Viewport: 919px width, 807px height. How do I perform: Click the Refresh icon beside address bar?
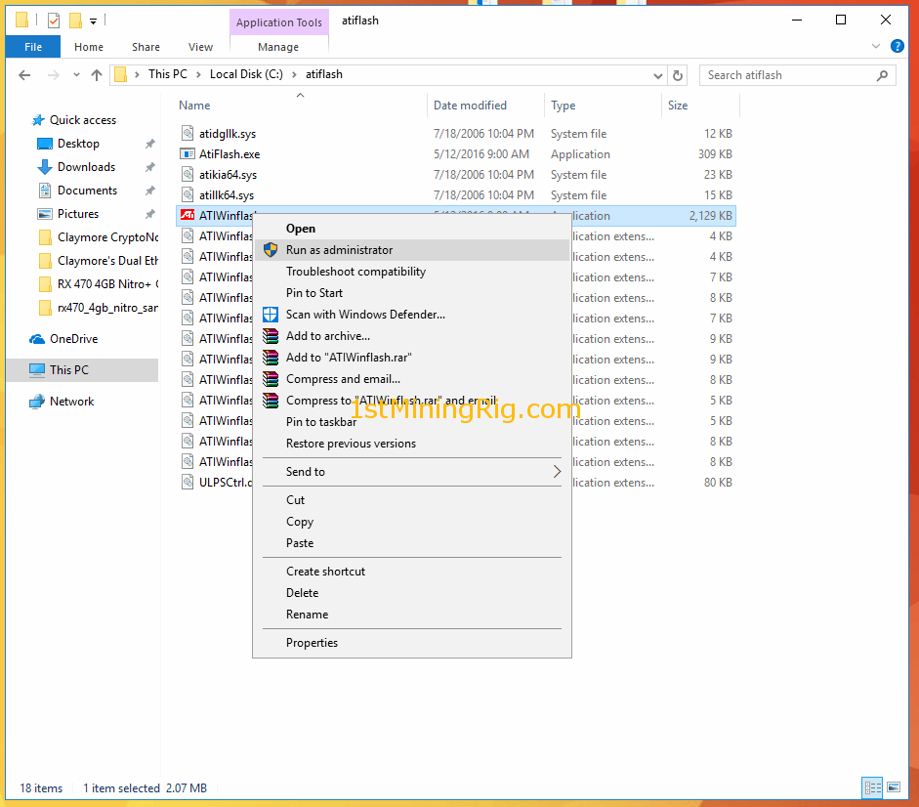click(x=678, y=75)
